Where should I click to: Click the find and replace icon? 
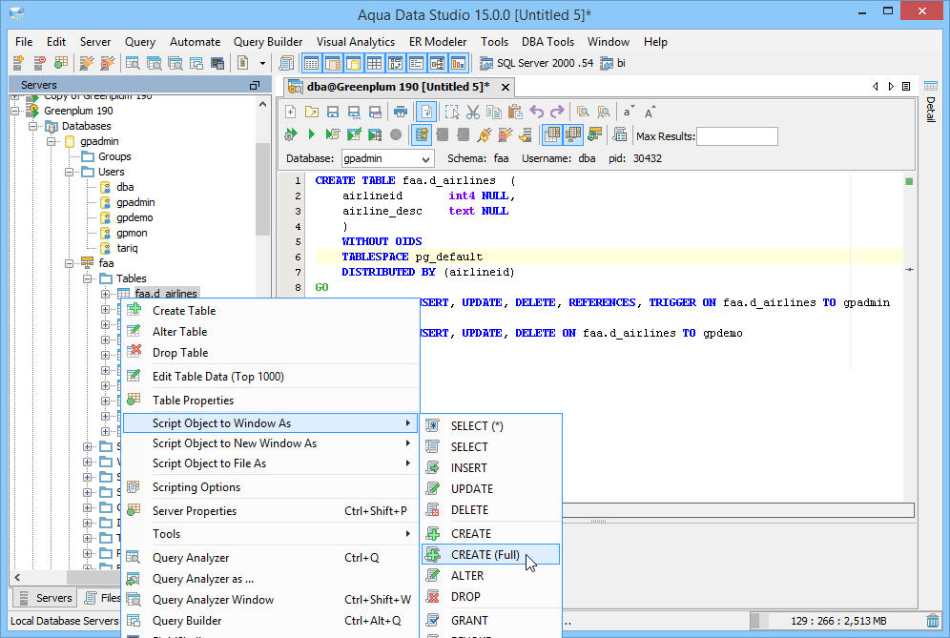point(604,113)
